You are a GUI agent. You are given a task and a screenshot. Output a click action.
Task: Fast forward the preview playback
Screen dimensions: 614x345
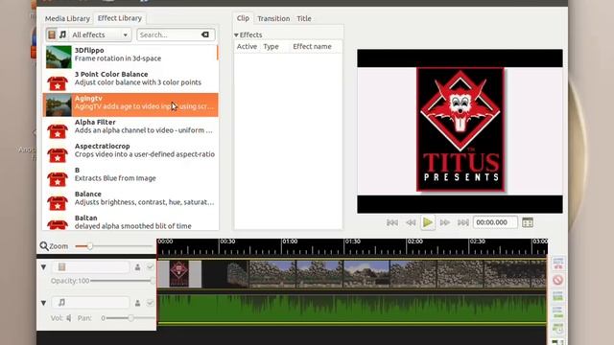(x=445, y=222)
